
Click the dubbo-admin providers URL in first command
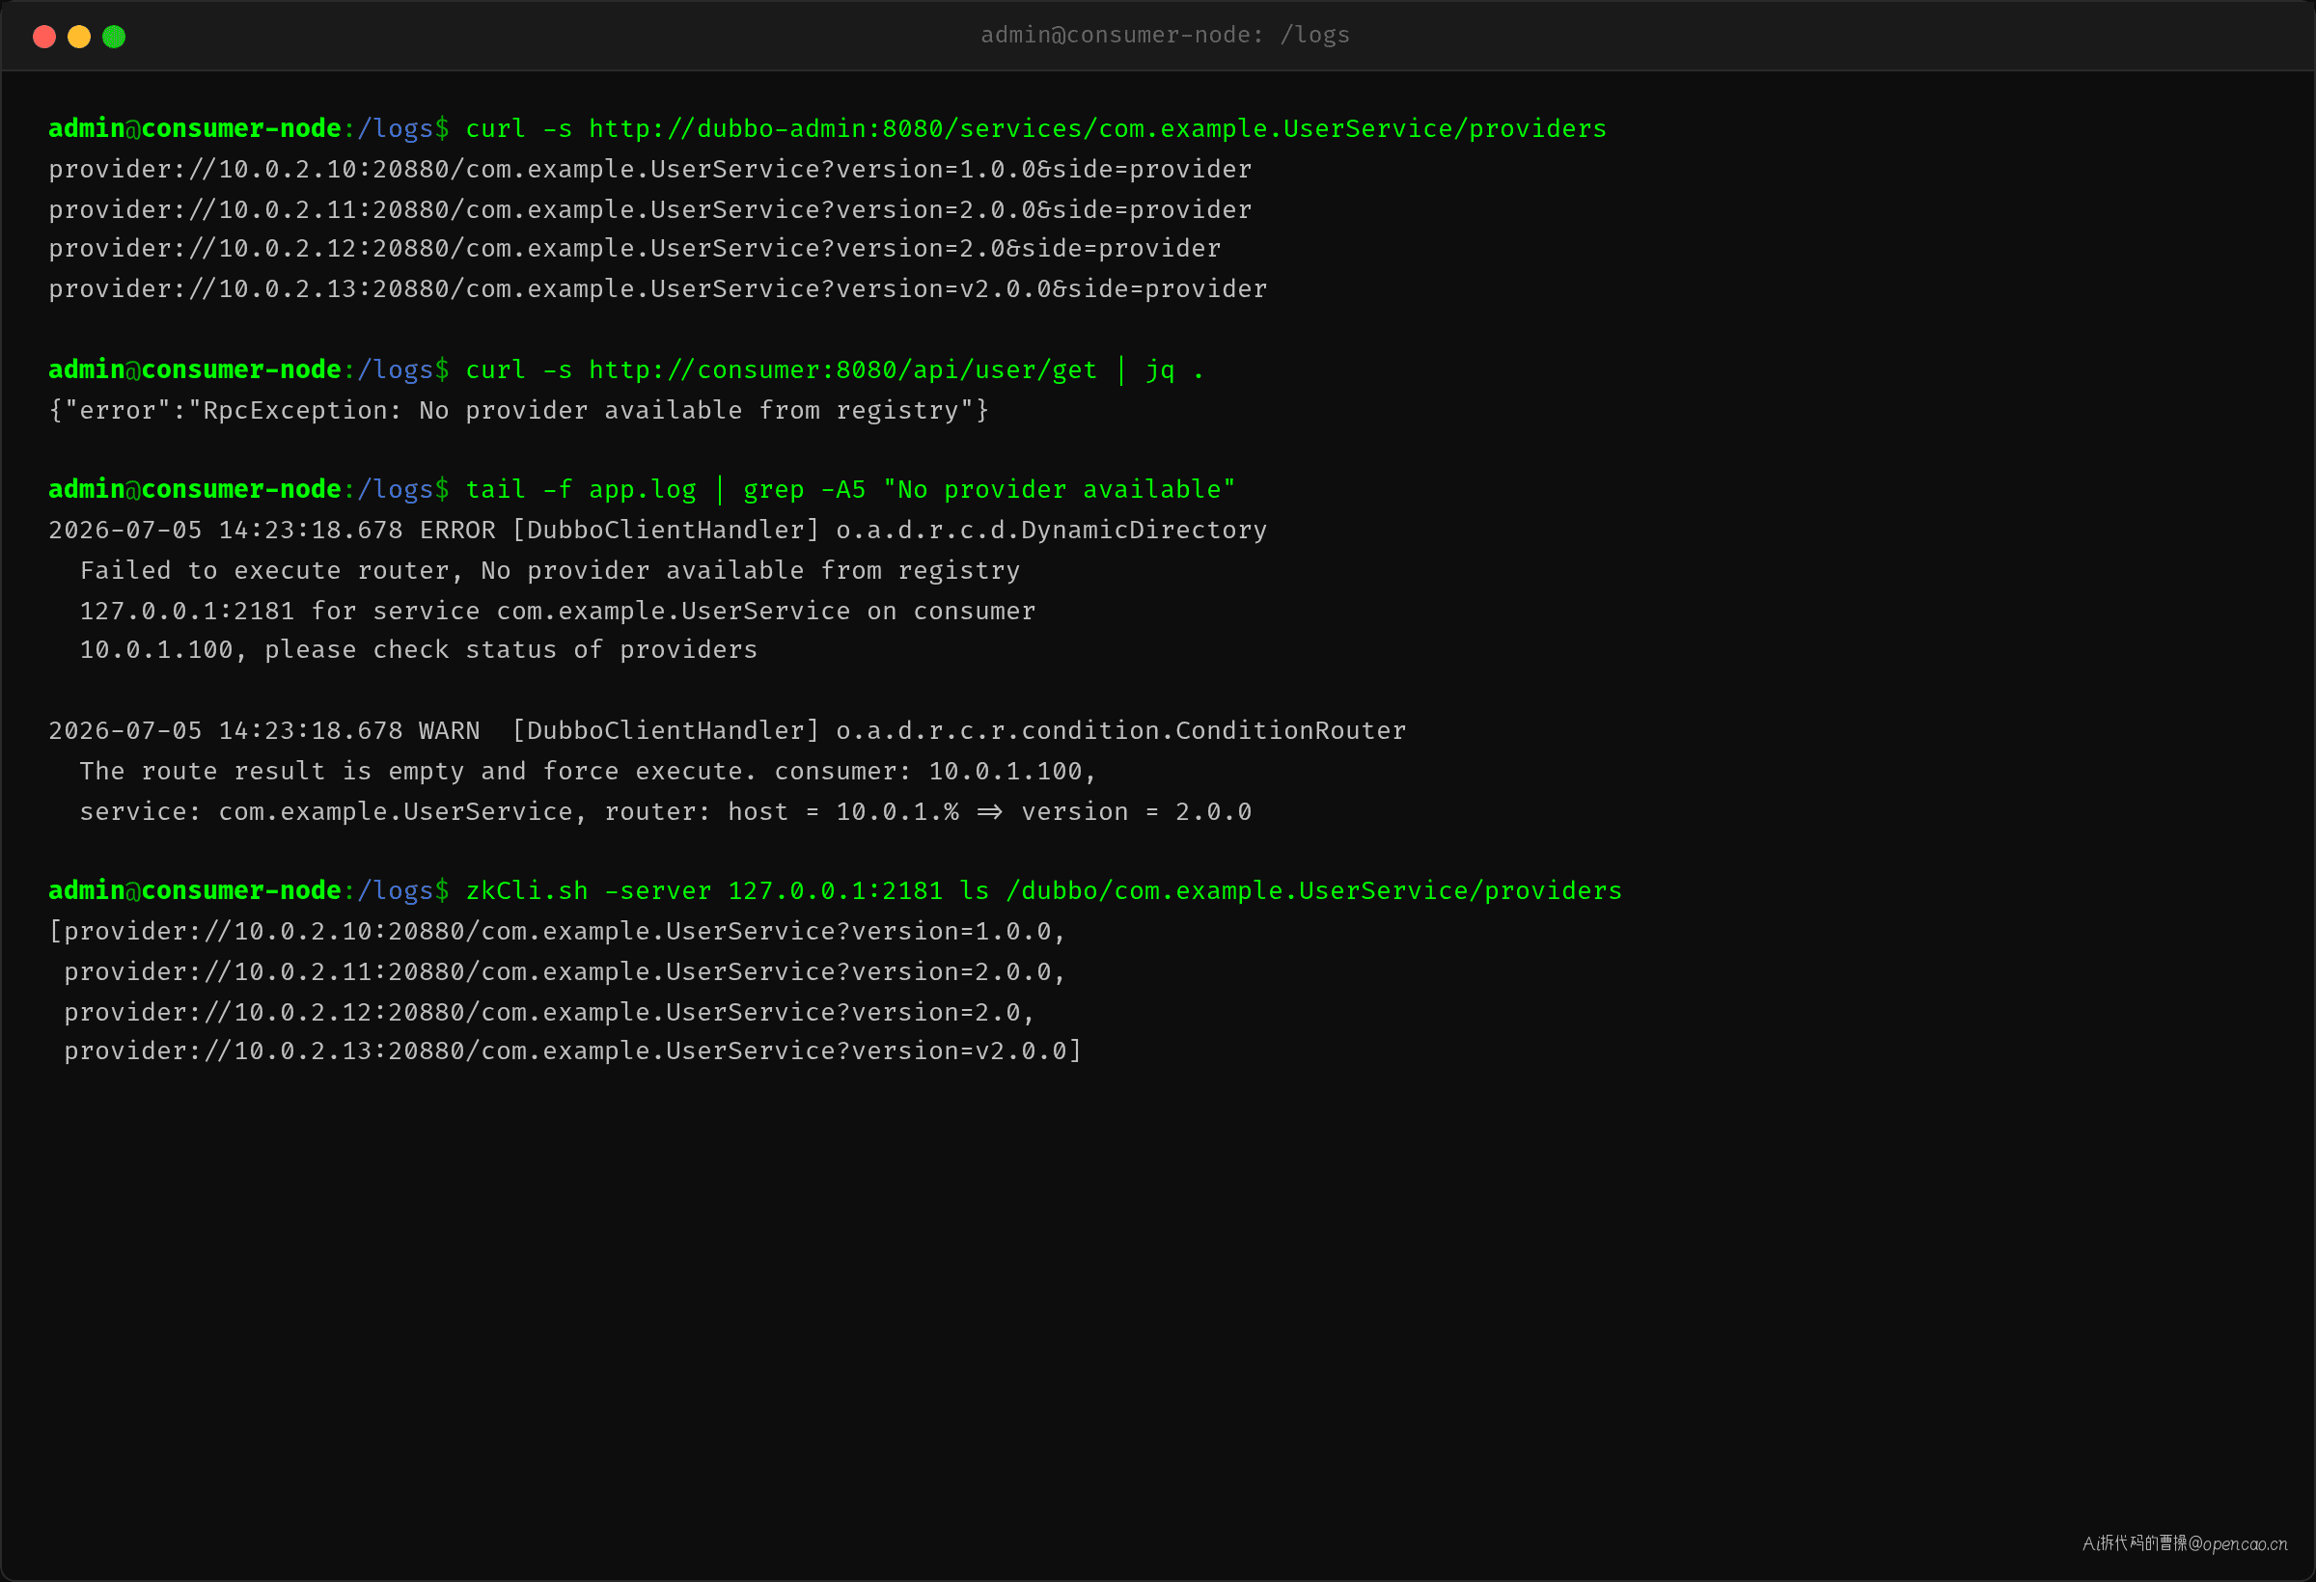[1097, 129]
